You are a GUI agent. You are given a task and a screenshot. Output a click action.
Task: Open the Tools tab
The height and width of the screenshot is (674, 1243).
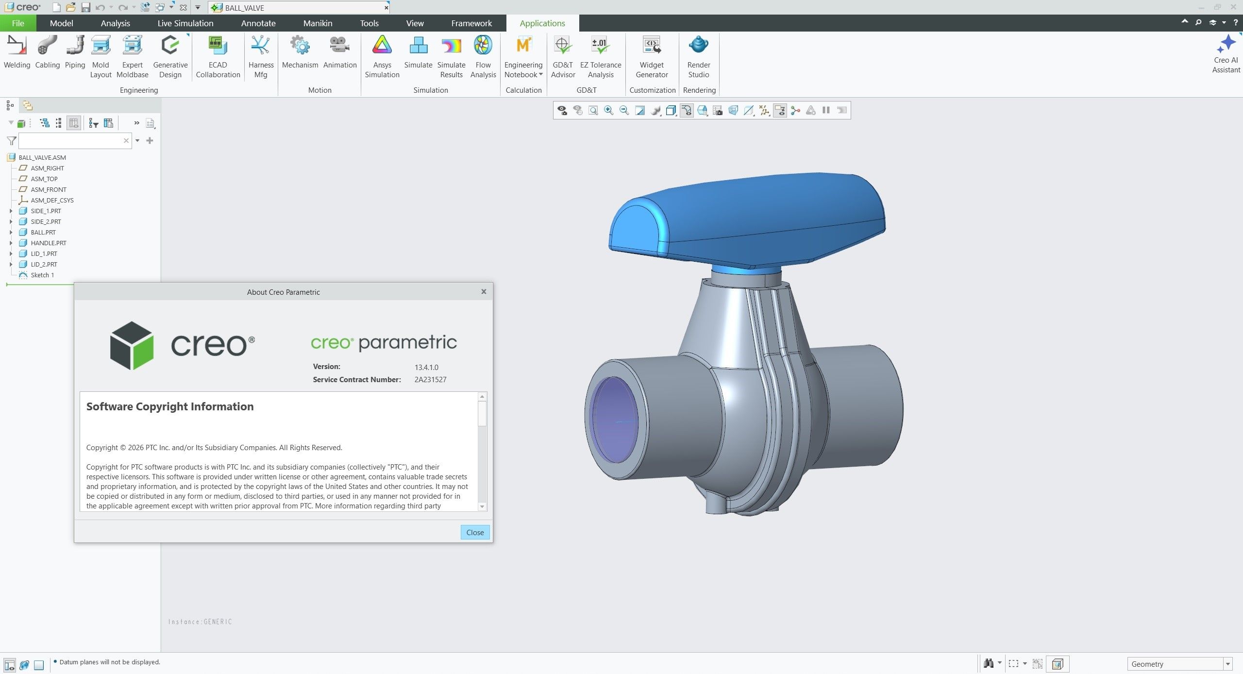pos(369,23)
